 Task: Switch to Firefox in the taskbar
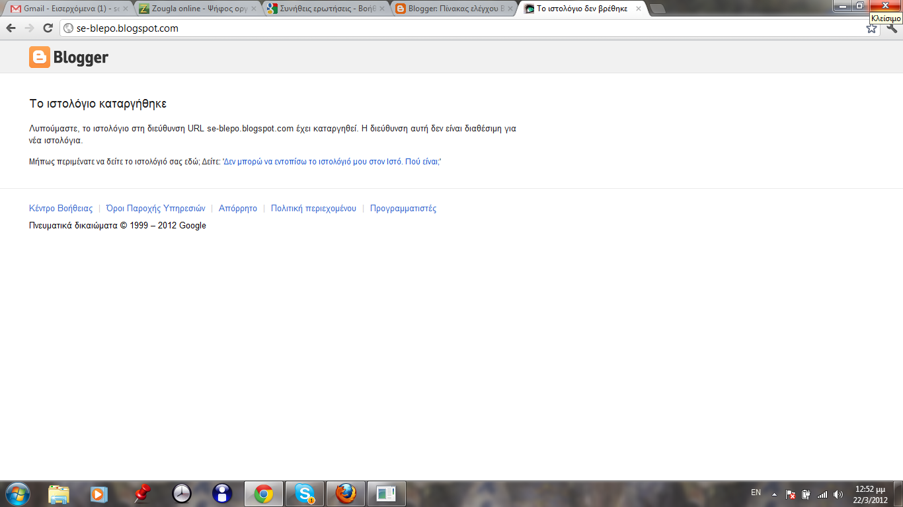(346, 494)
